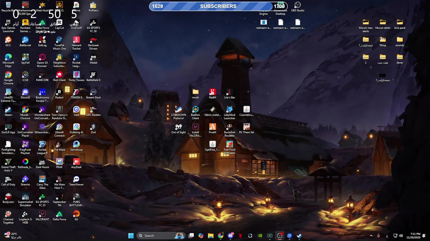Viewport: 430px width, 241px height.
Task: Select the Fast Food Simulator icon
Action: 229,148
